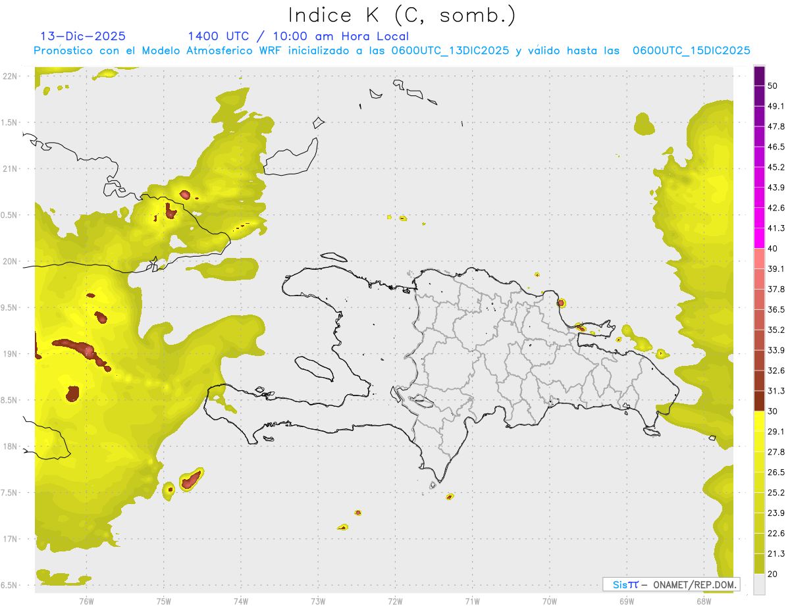Pick the dark brown swatch between 30 and 31.3
Viewport: 790px width, 610px height.
click(x=759, y=401)
